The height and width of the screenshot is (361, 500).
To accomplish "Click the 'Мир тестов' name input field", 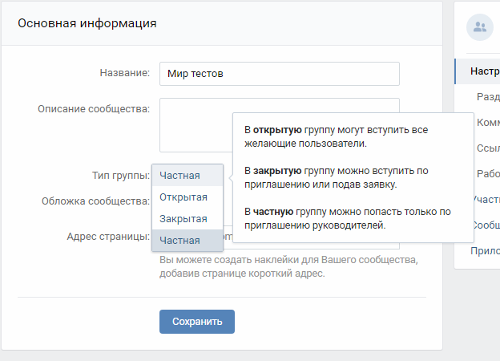I will click(x=279, y=74).
